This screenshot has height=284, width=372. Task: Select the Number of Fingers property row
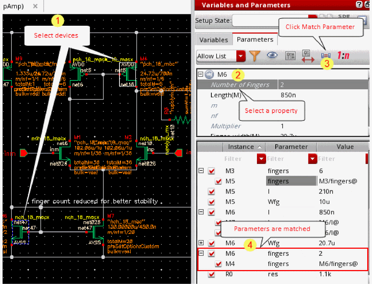(x=240, y=85)
